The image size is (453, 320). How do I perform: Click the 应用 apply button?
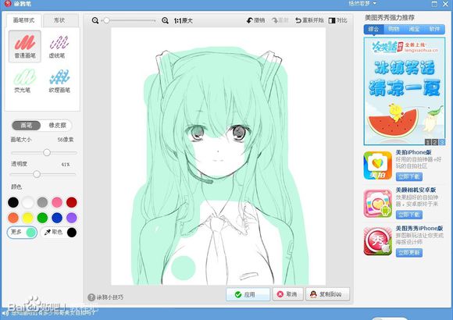coord(248,294)
